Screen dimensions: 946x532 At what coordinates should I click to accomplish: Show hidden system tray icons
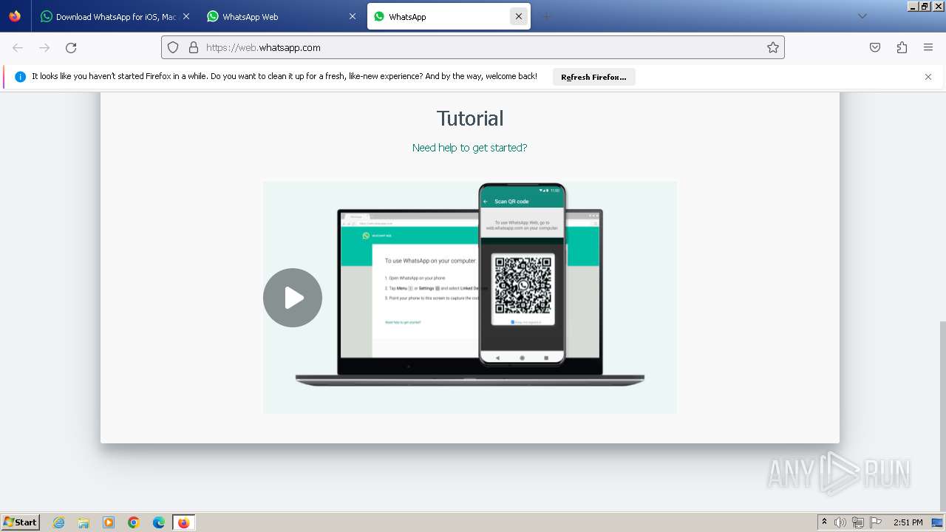coord(824,522)
